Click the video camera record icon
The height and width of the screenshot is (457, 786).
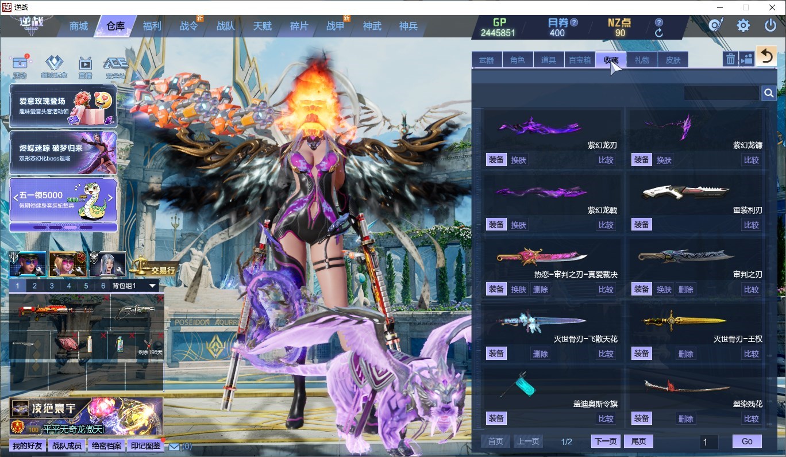pyautogui.click(x=746, y=59)
